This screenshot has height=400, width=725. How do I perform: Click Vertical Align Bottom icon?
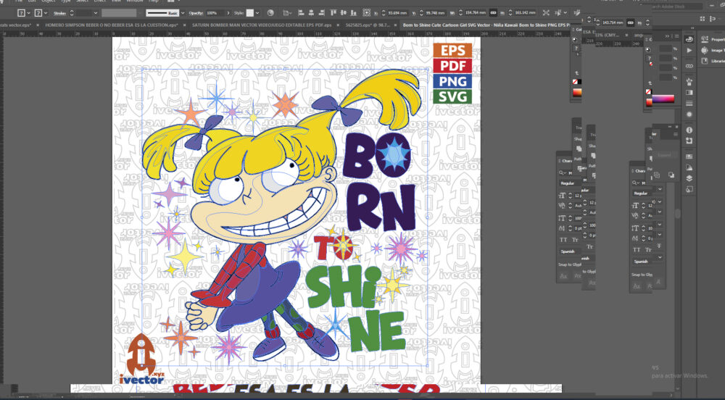tap(354, 13)
